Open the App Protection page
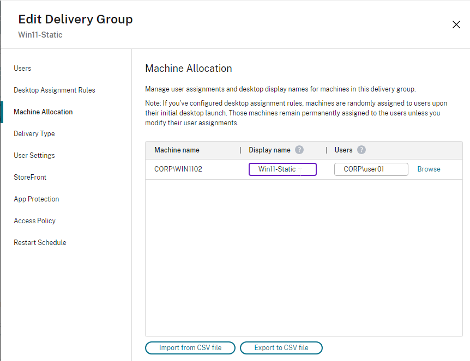Screen dimensions: 470x361 37,199
